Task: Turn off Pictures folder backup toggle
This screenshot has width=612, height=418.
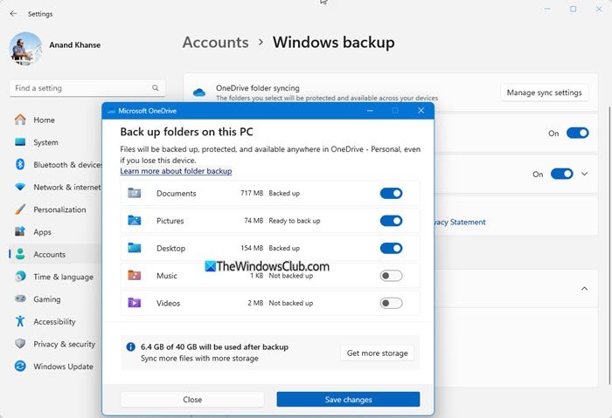Action: (391, 221)
